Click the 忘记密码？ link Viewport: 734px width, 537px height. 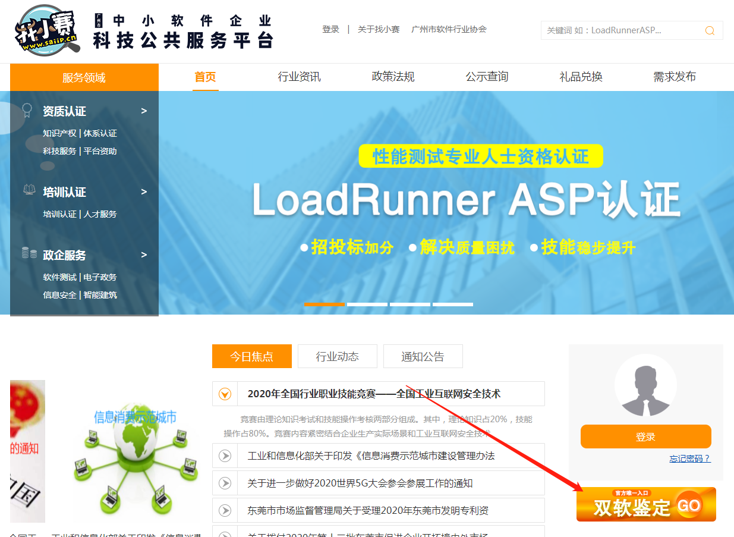(x=690, y=459)
